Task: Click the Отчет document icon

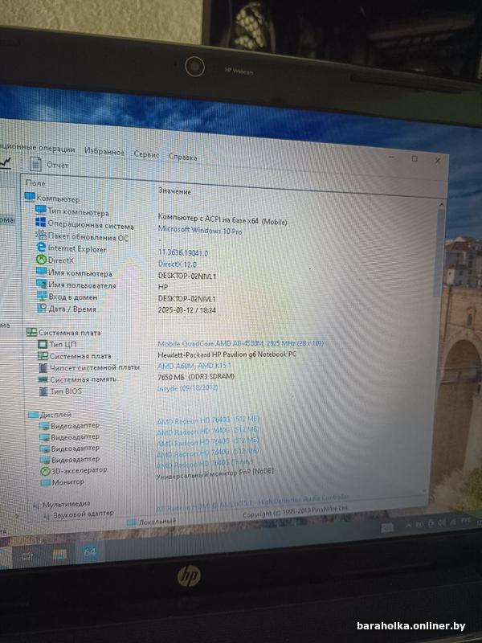Action: pyautogui.click(x=35, y=164)
